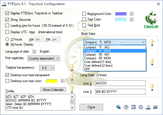Open the Language of date arrow button

point(34,51)
